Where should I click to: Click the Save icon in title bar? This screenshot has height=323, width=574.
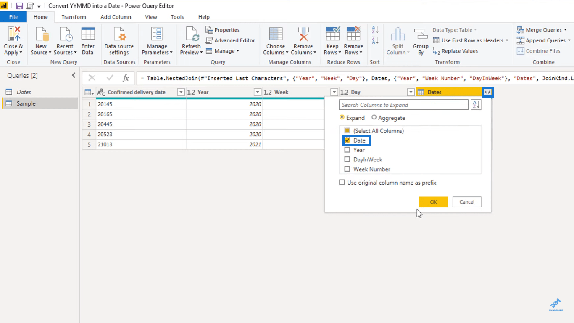(x=19, y=6)
